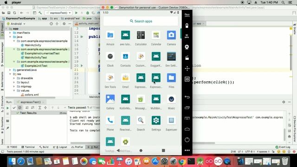
Task: Open Genymotion GPS widget
Action: [187, 36]
